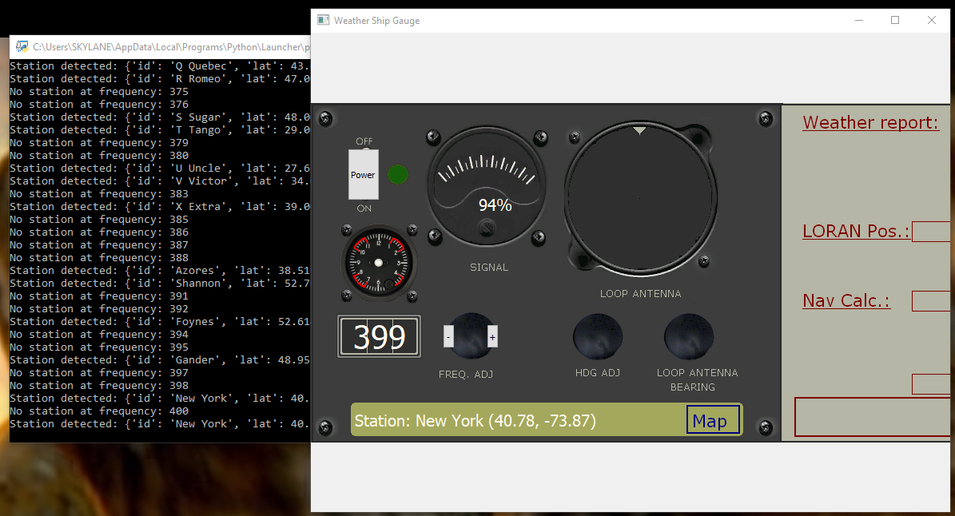The width and height of the screenshot is (955, 516).
Task: Click the FREQ. ADJ knob
Action: 471,337
